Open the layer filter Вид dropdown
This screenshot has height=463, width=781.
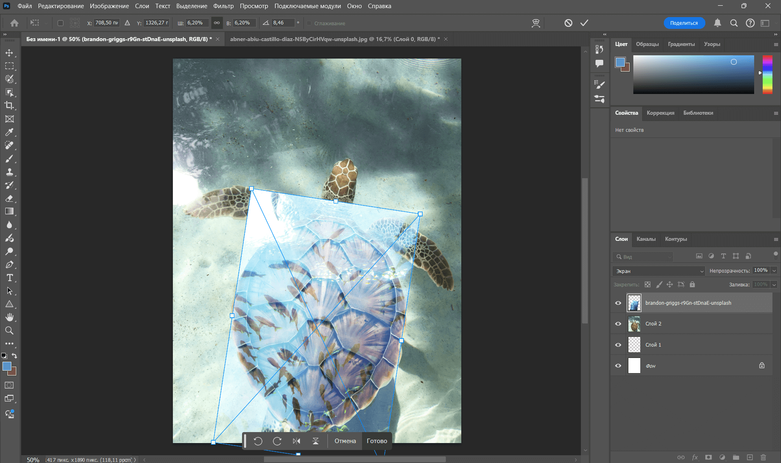coord(643,257)
